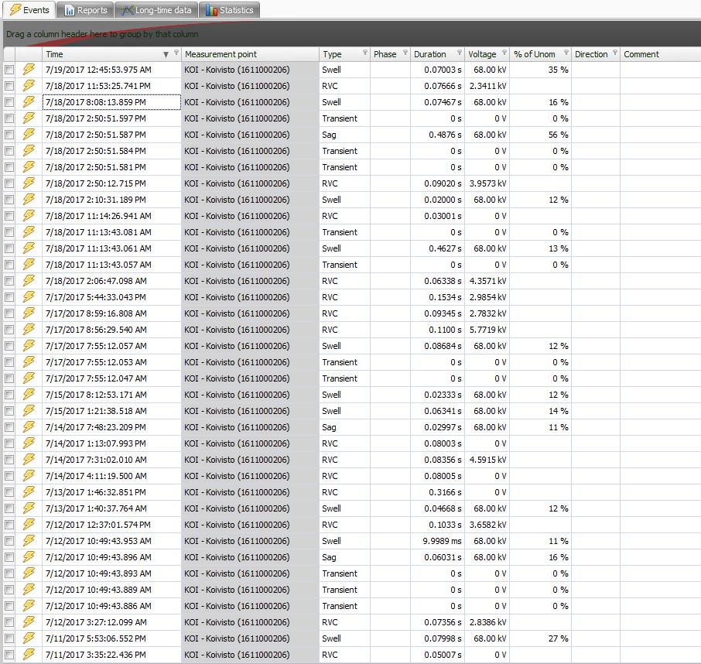Click the 35 % of Unom cell
This screenshot has height=664, width=701.
(541, 70)
